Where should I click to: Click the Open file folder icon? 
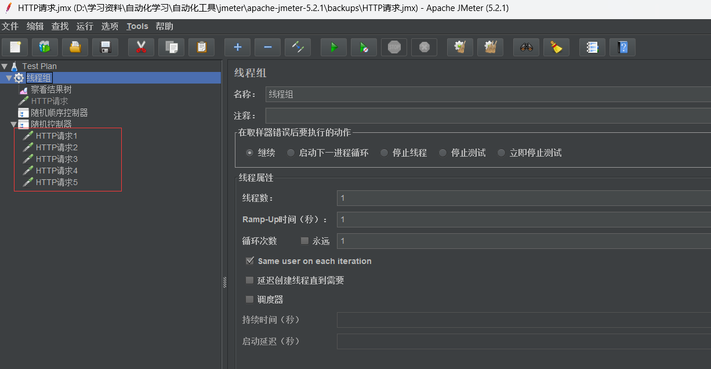coord(75,47)
